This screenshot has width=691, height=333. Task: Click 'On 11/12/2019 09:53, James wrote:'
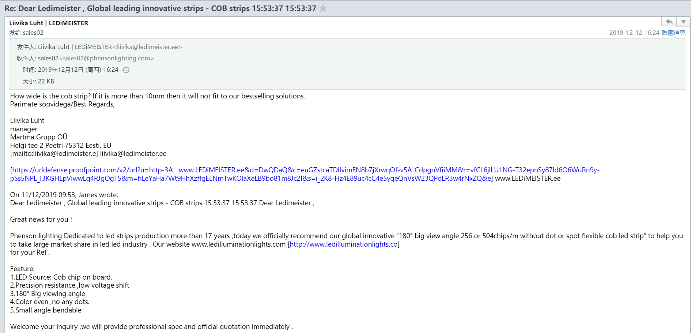(x=64, y=195)
